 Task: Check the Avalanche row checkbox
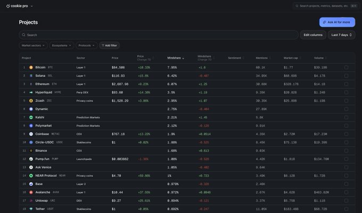point(346,192)
